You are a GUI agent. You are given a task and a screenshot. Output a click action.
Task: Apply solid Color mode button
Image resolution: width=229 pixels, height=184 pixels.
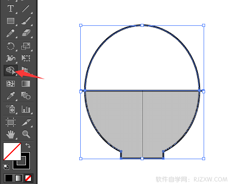click(x=9, y=178)
